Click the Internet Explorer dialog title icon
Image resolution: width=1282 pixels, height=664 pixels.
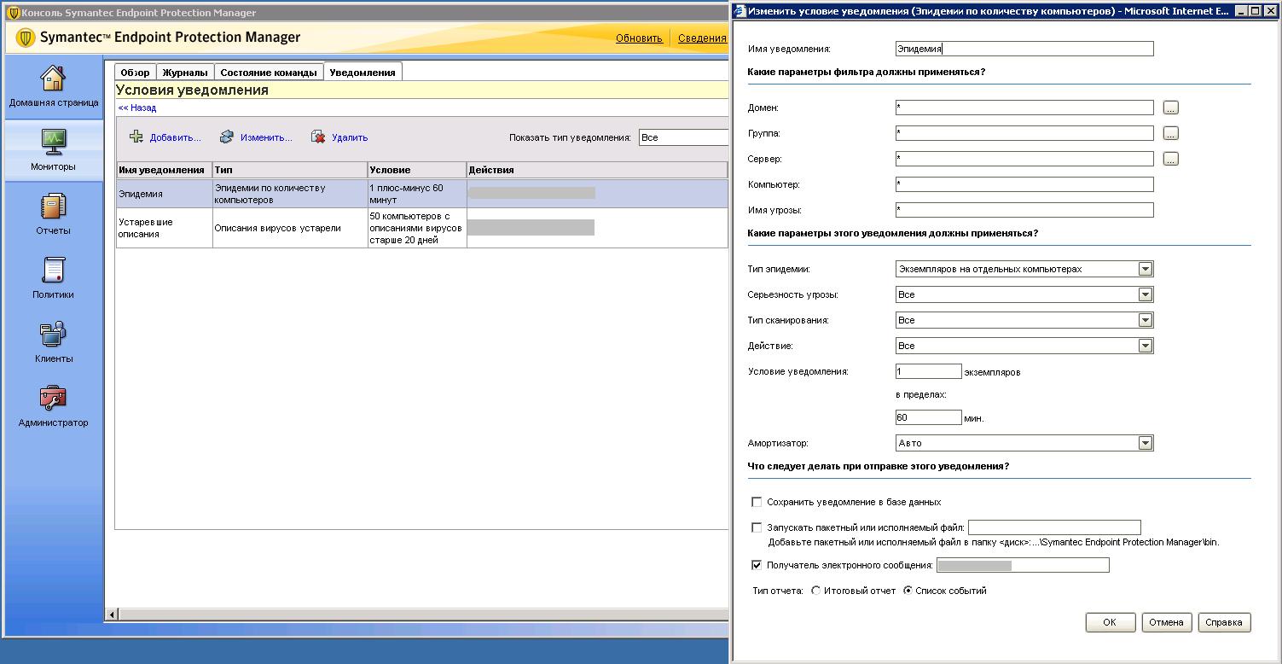coord(739,11)
